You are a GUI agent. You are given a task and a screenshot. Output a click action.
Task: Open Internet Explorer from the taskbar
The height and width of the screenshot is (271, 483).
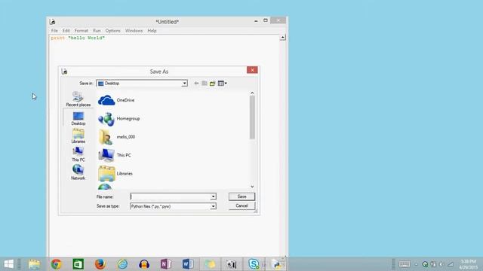pos(122,264)
